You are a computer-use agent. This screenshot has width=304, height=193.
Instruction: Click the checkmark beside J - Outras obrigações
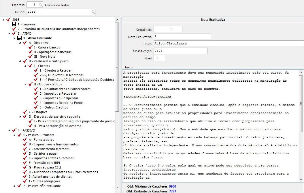(x=25, y=181)
